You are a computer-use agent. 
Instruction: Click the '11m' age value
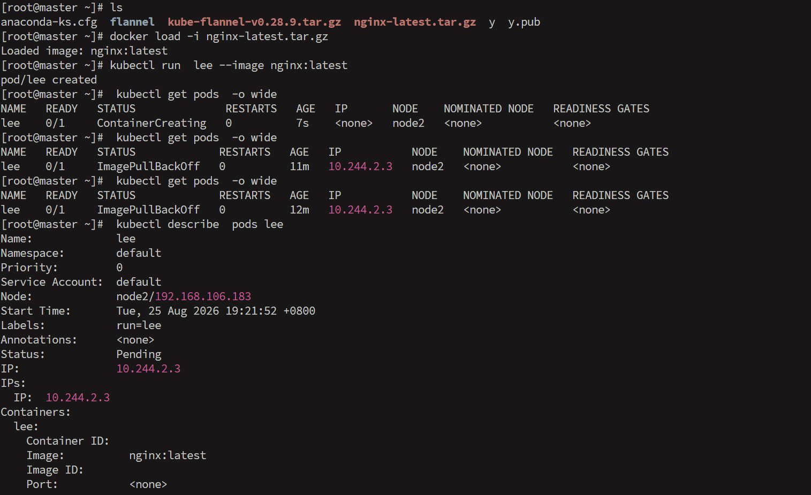[299, 166]
